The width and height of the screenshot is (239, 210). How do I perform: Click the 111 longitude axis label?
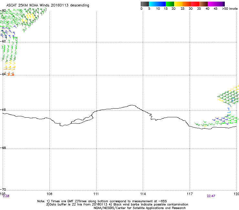click(x=96, y=194)
